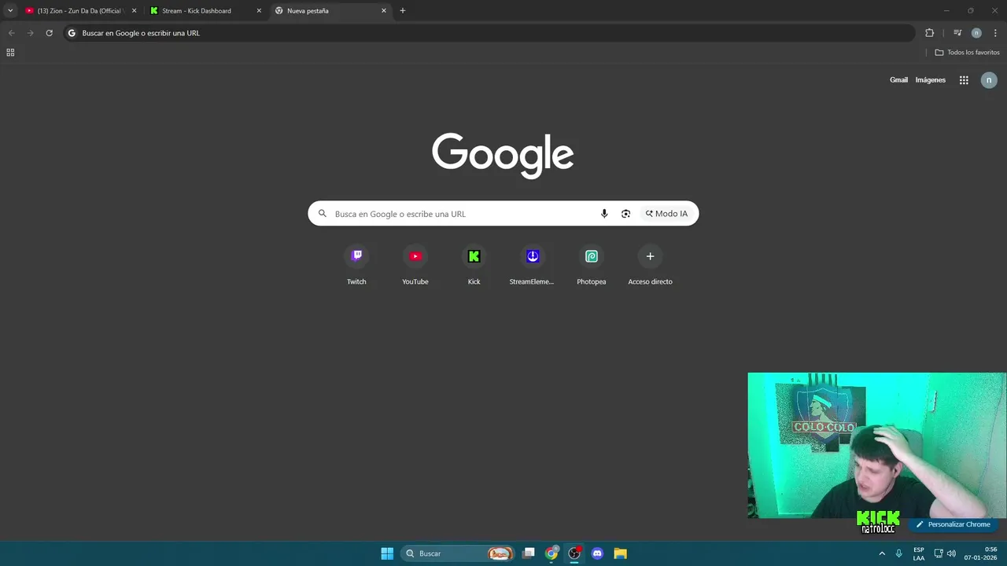Viewport: 1007px width, 566px height.
Task: Close the Zion - Zun Da Da tab
Action: pyautogui.click(x=134, y=11)
